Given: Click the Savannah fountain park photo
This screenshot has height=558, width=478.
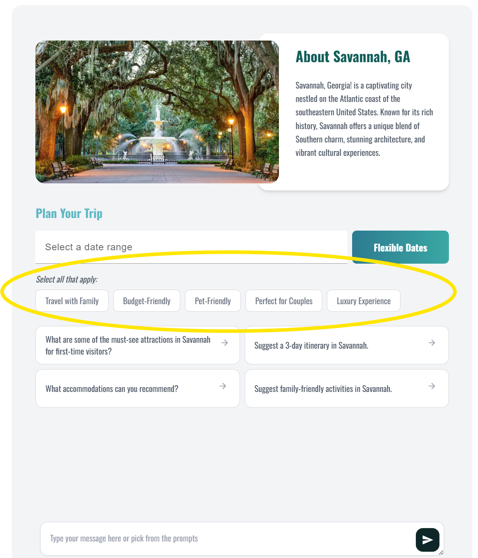Looking at the screenshot, I should pyautogui.click(x=157, y=112).
